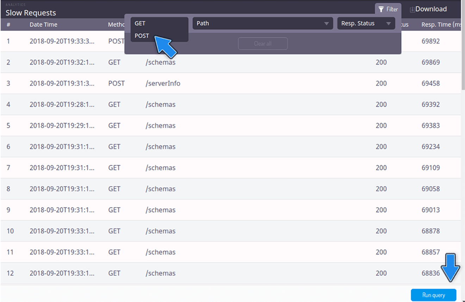Expand the Path dropdown
The height and width of the screenshot is (302, 465).
262,23
